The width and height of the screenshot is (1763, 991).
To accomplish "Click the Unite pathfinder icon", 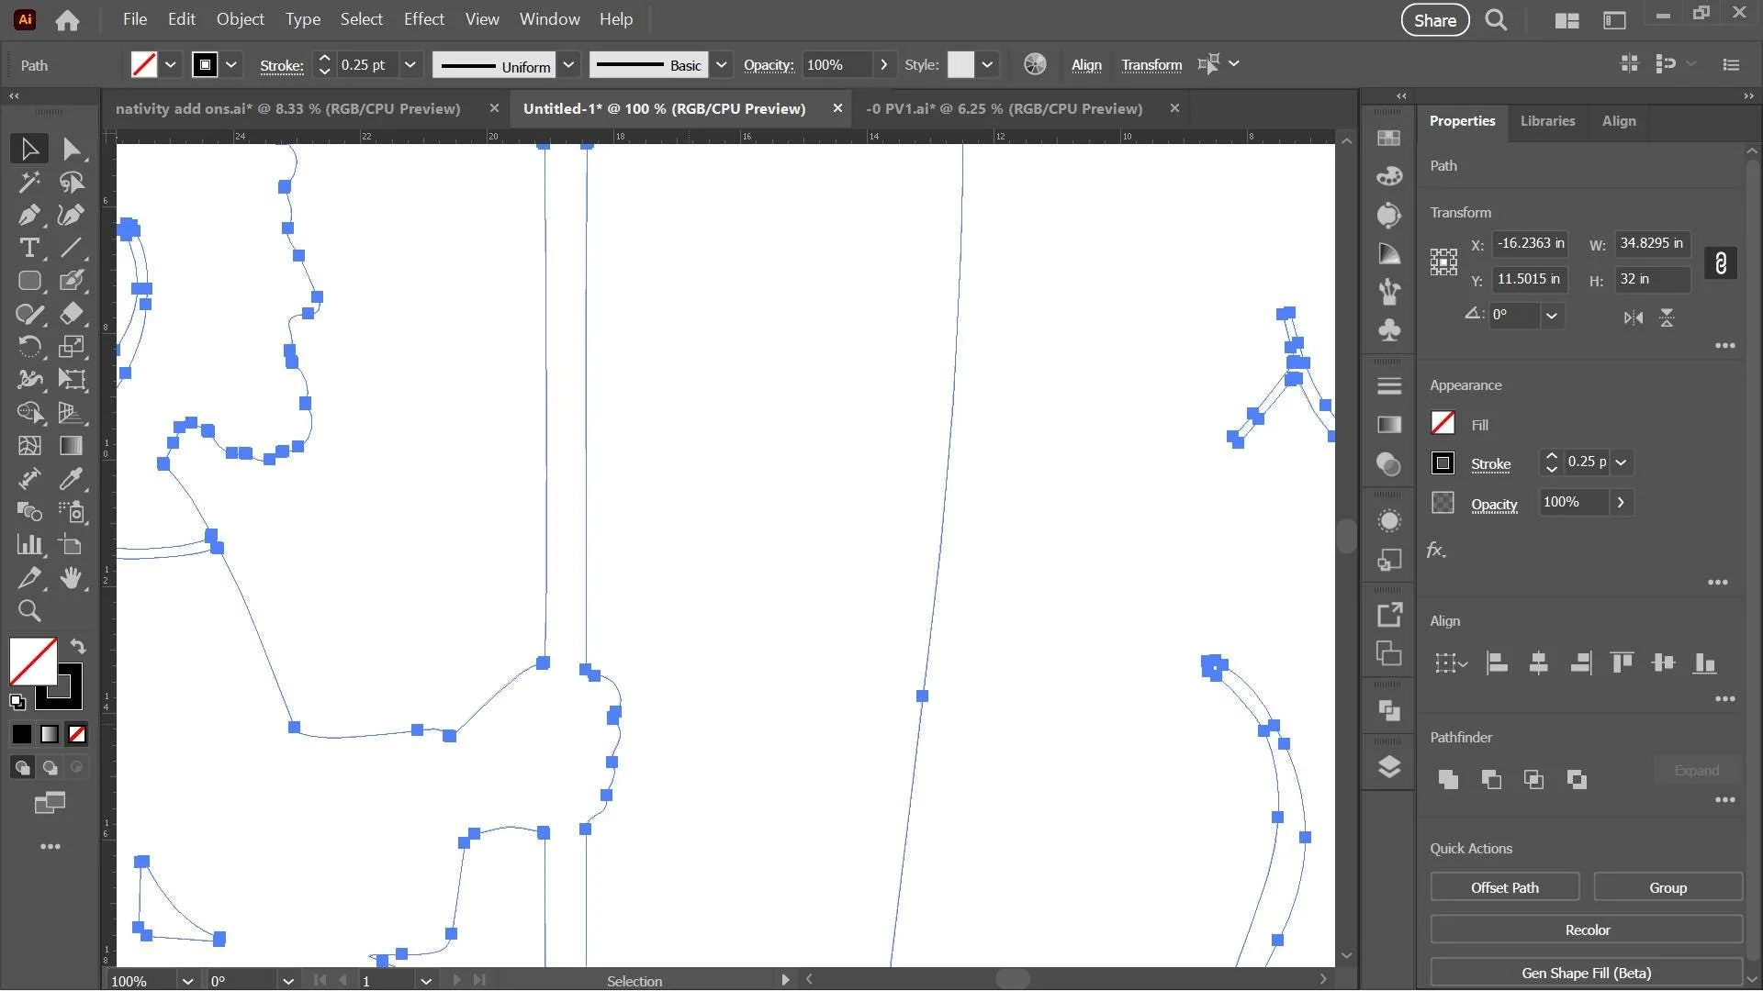I will click(x=1448, y=779).
